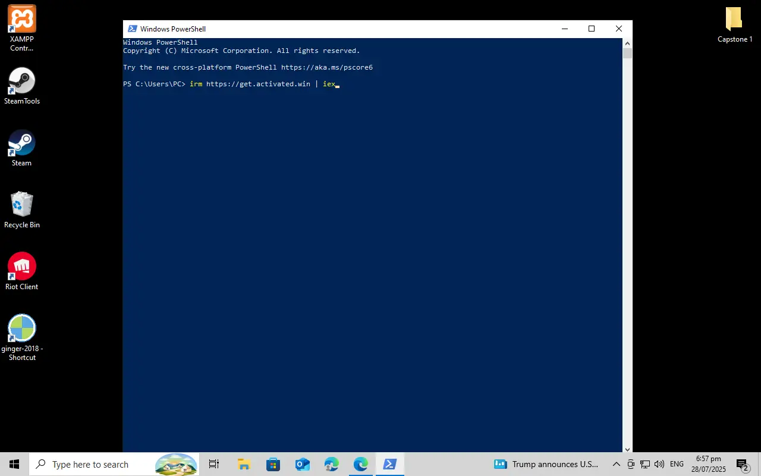
Task: Open Task View from taskbar
Action: [x=214, y=464]
